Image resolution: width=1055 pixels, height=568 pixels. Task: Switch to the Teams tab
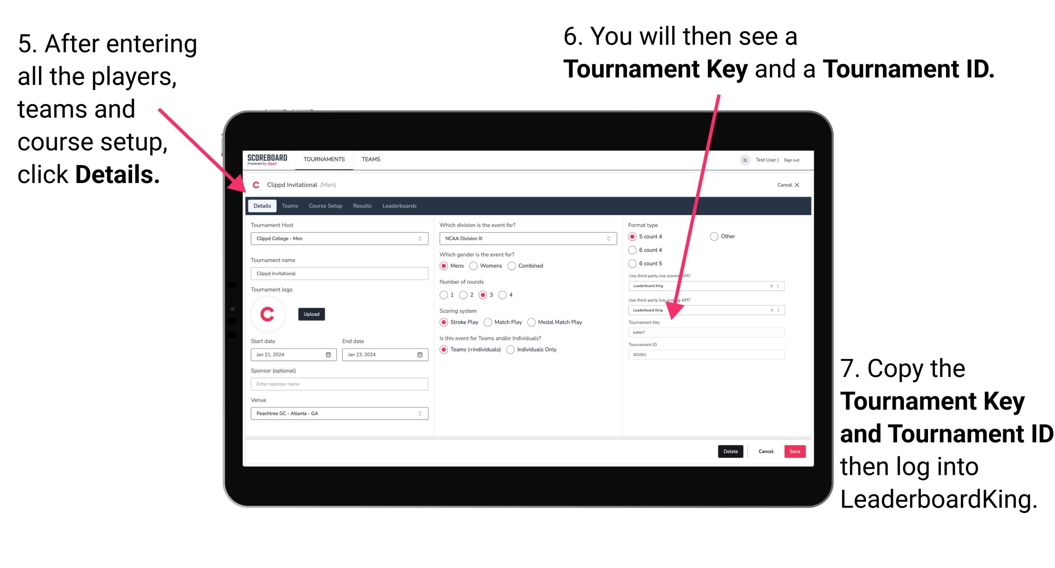[290, 206]
